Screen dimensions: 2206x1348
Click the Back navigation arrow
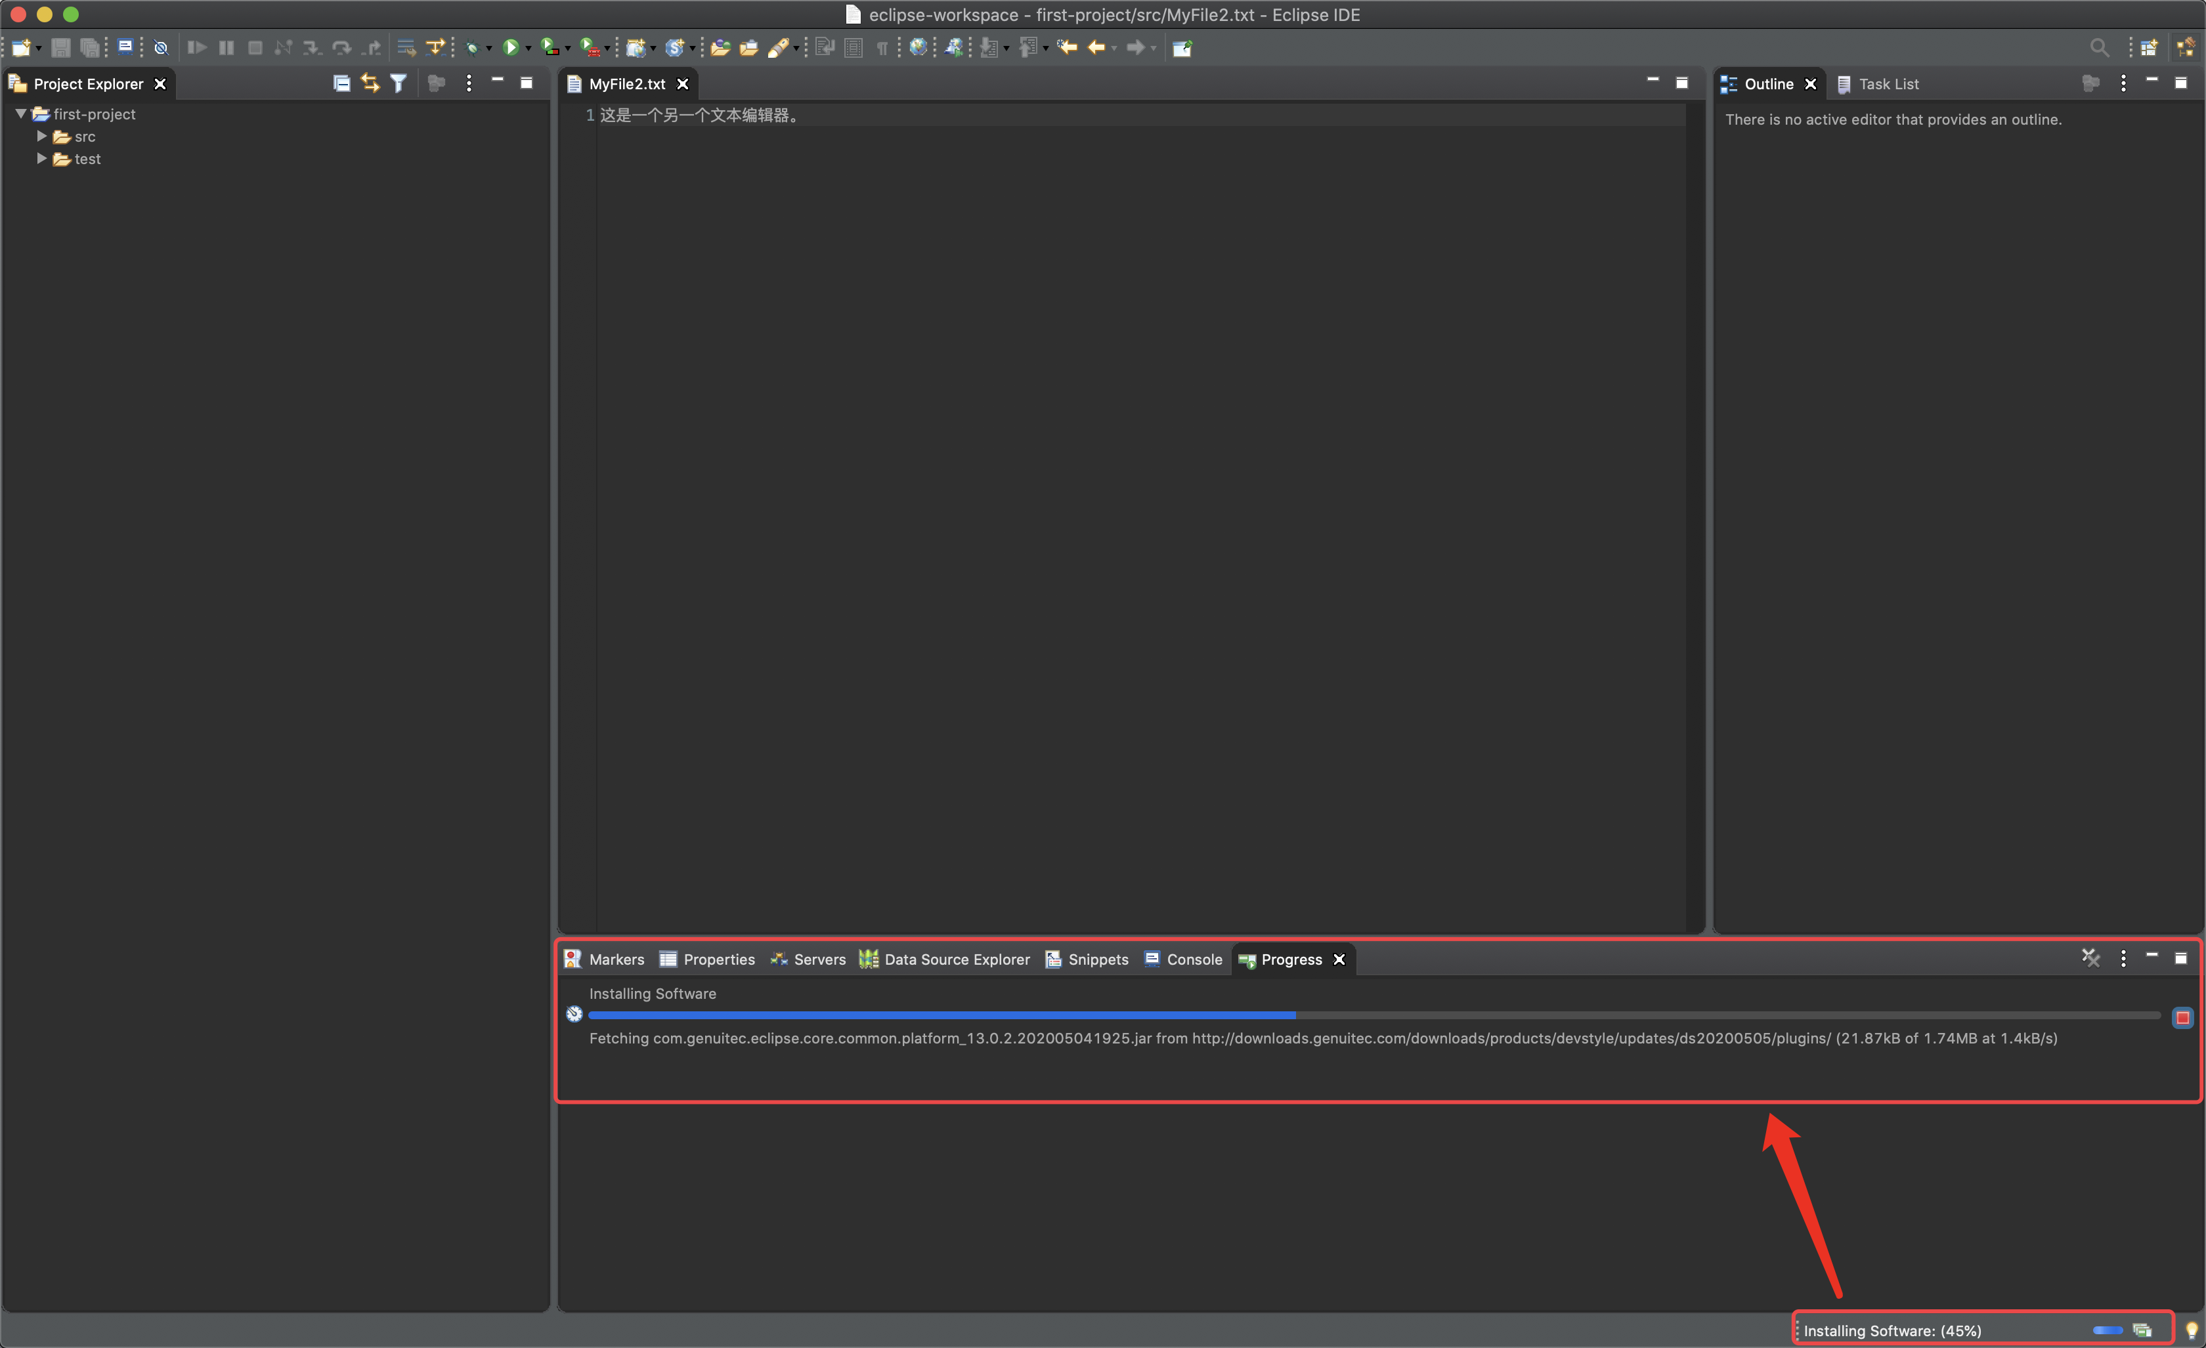pyautogui.click(x=1096, y=47)
